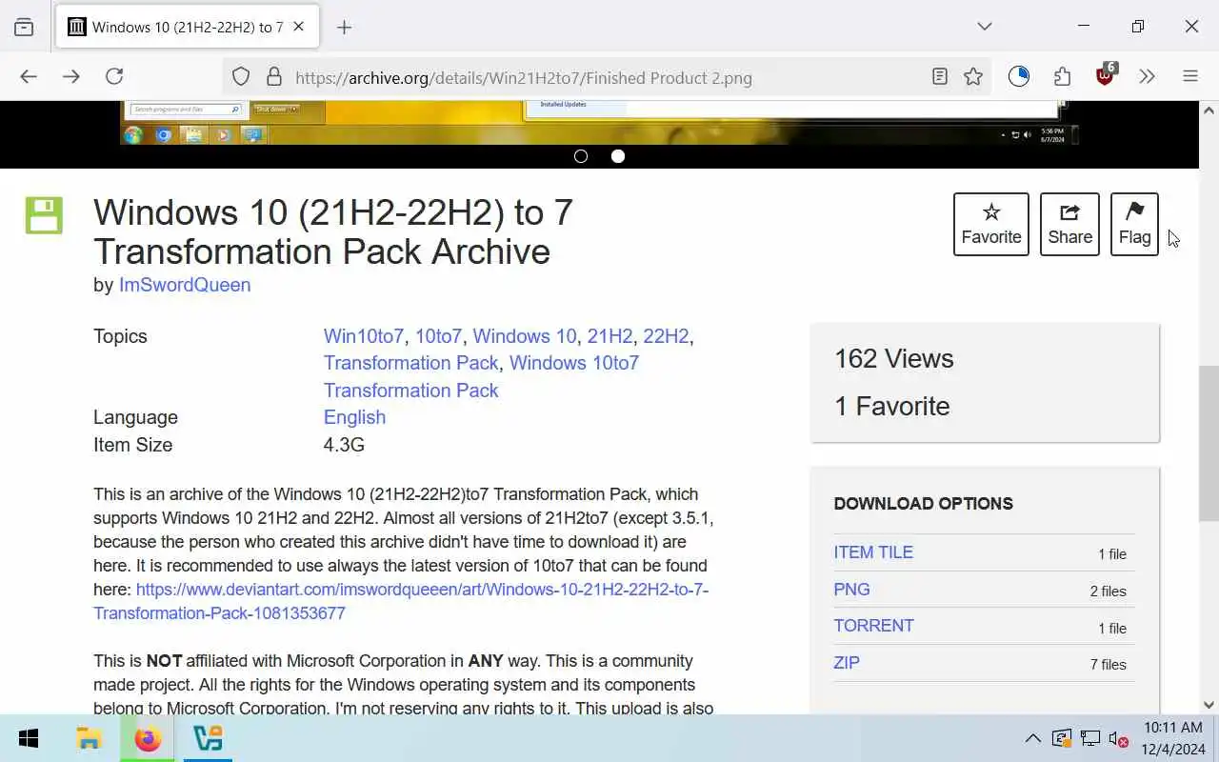Viewport: 1219px width, 762px height.
Task: Open English language link
Action: pyautogui.click(x=354, y=417)
